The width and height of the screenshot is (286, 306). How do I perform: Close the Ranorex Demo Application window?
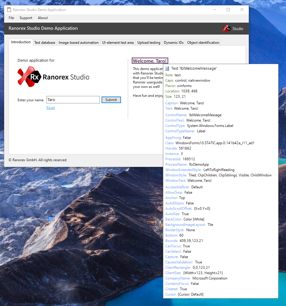click(x=242, y=10)
